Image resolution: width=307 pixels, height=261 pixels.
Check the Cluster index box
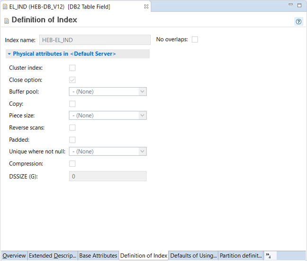point(72,68)
